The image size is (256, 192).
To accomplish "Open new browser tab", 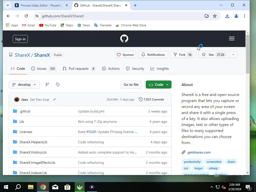I will click(x=135, y=5).
